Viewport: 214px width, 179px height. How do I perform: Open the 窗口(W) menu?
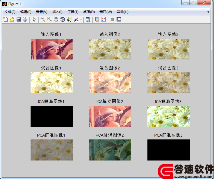pos(105,12)
